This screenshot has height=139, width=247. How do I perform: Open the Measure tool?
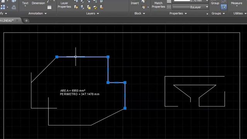[237, 3]
